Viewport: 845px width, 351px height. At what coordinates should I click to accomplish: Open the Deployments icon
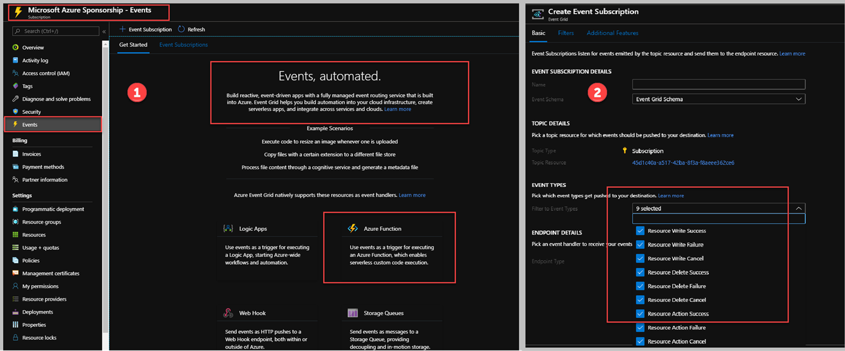(16, 312)
